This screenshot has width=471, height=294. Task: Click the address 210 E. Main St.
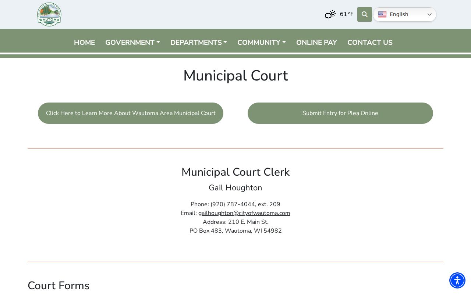(248, 222)
